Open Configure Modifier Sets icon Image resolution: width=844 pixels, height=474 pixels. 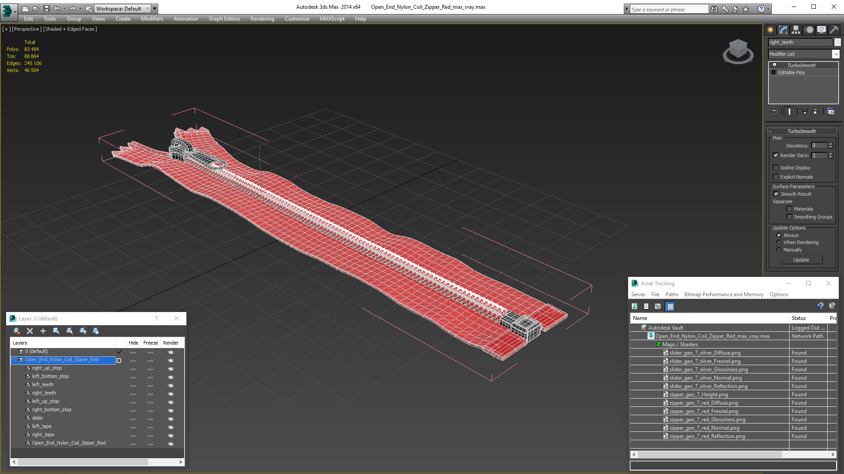pyautogui.click(x=831, y=111)
